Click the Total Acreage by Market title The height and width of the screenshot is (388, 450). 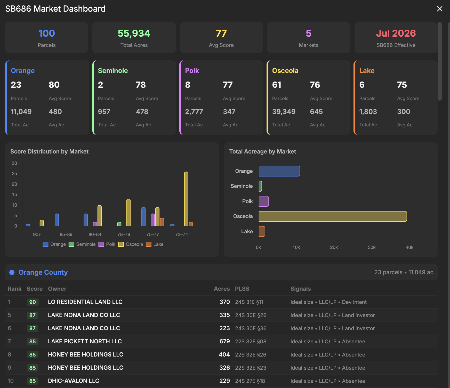point(262,151)
